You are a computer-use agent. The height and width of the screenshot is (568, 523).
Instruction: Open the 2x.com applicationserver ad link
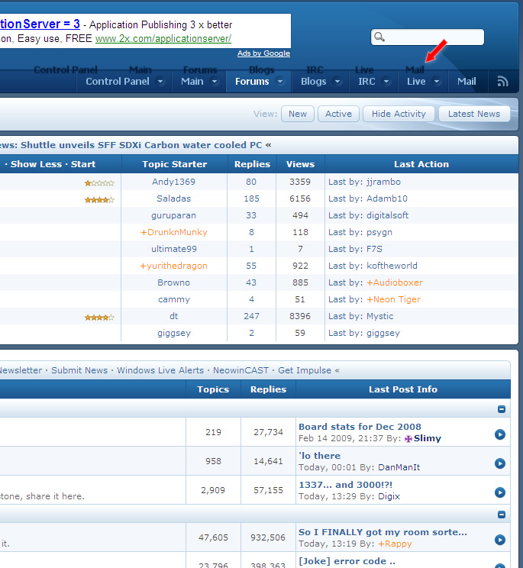(x=163, y=38)
